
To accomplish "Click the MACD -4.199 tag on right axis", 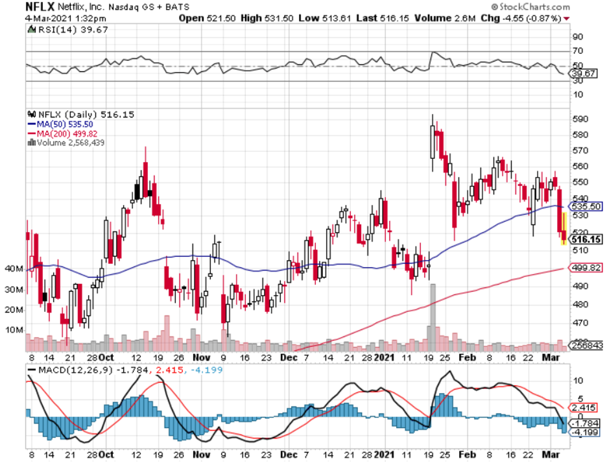I will click(x=584, y=432).
